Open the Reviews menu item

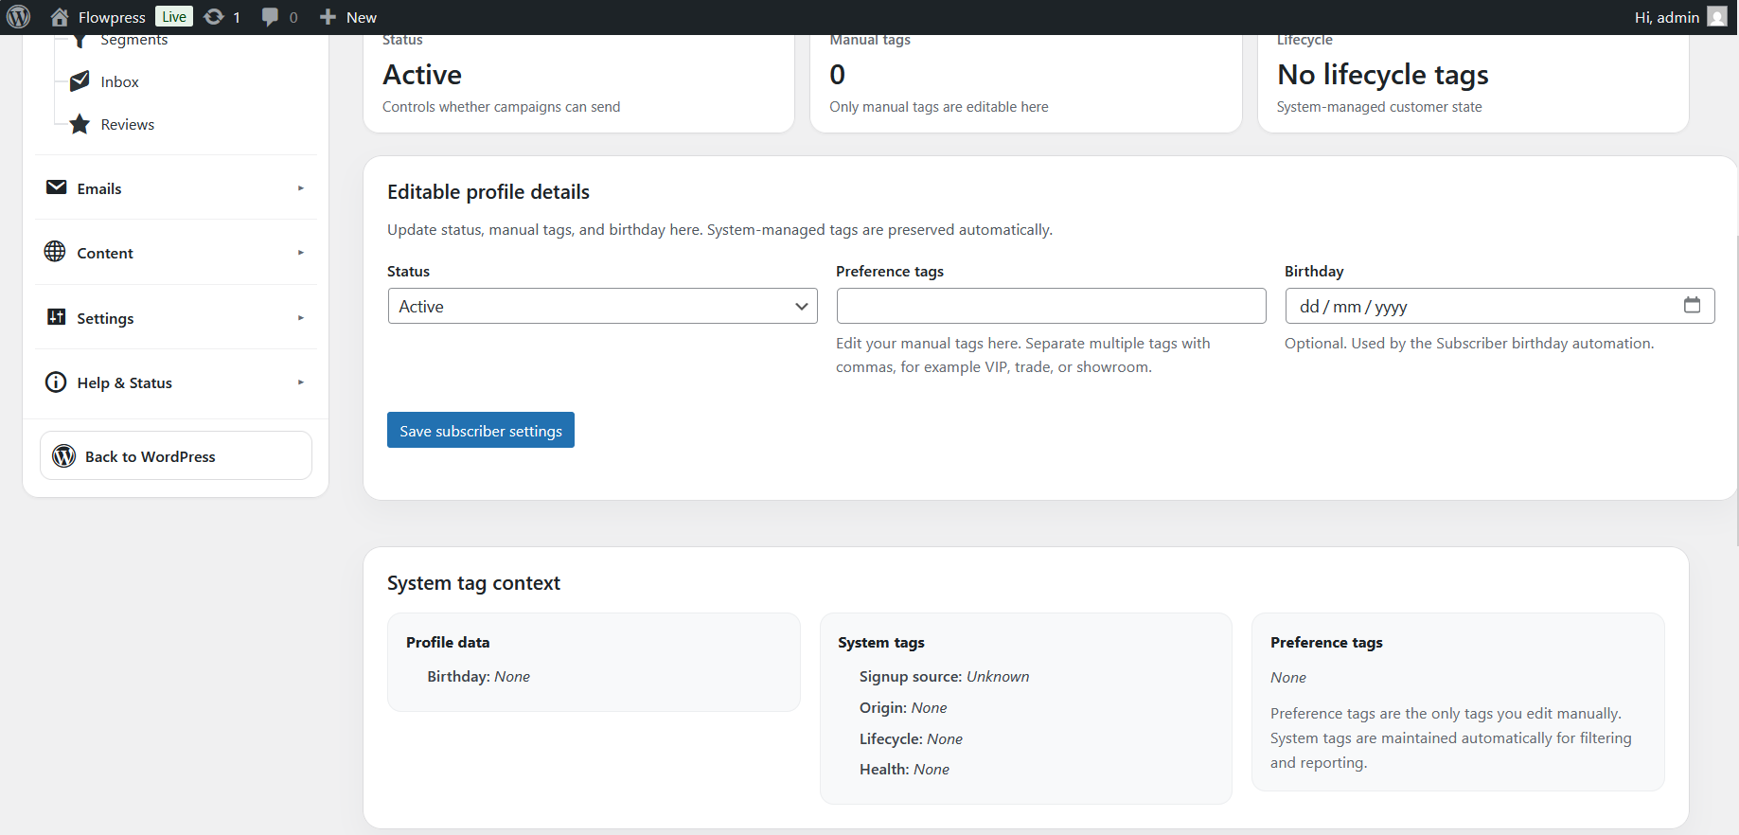point(128,125)
